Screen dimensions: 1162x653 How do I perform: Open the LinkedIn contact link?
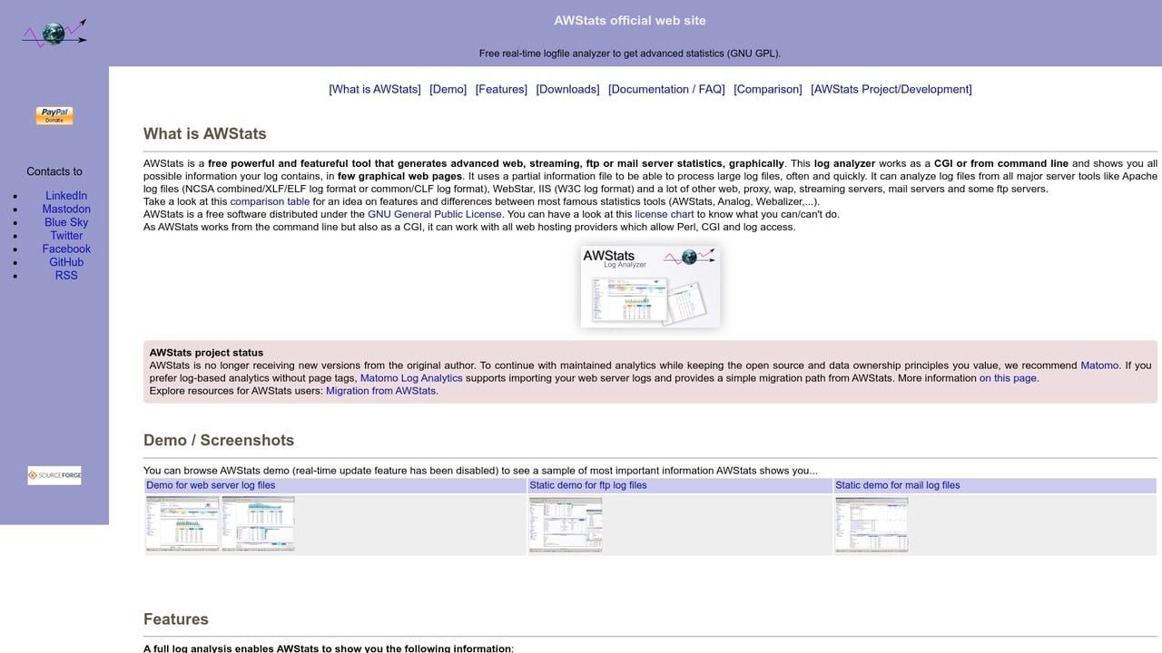[x=65, y=195]
